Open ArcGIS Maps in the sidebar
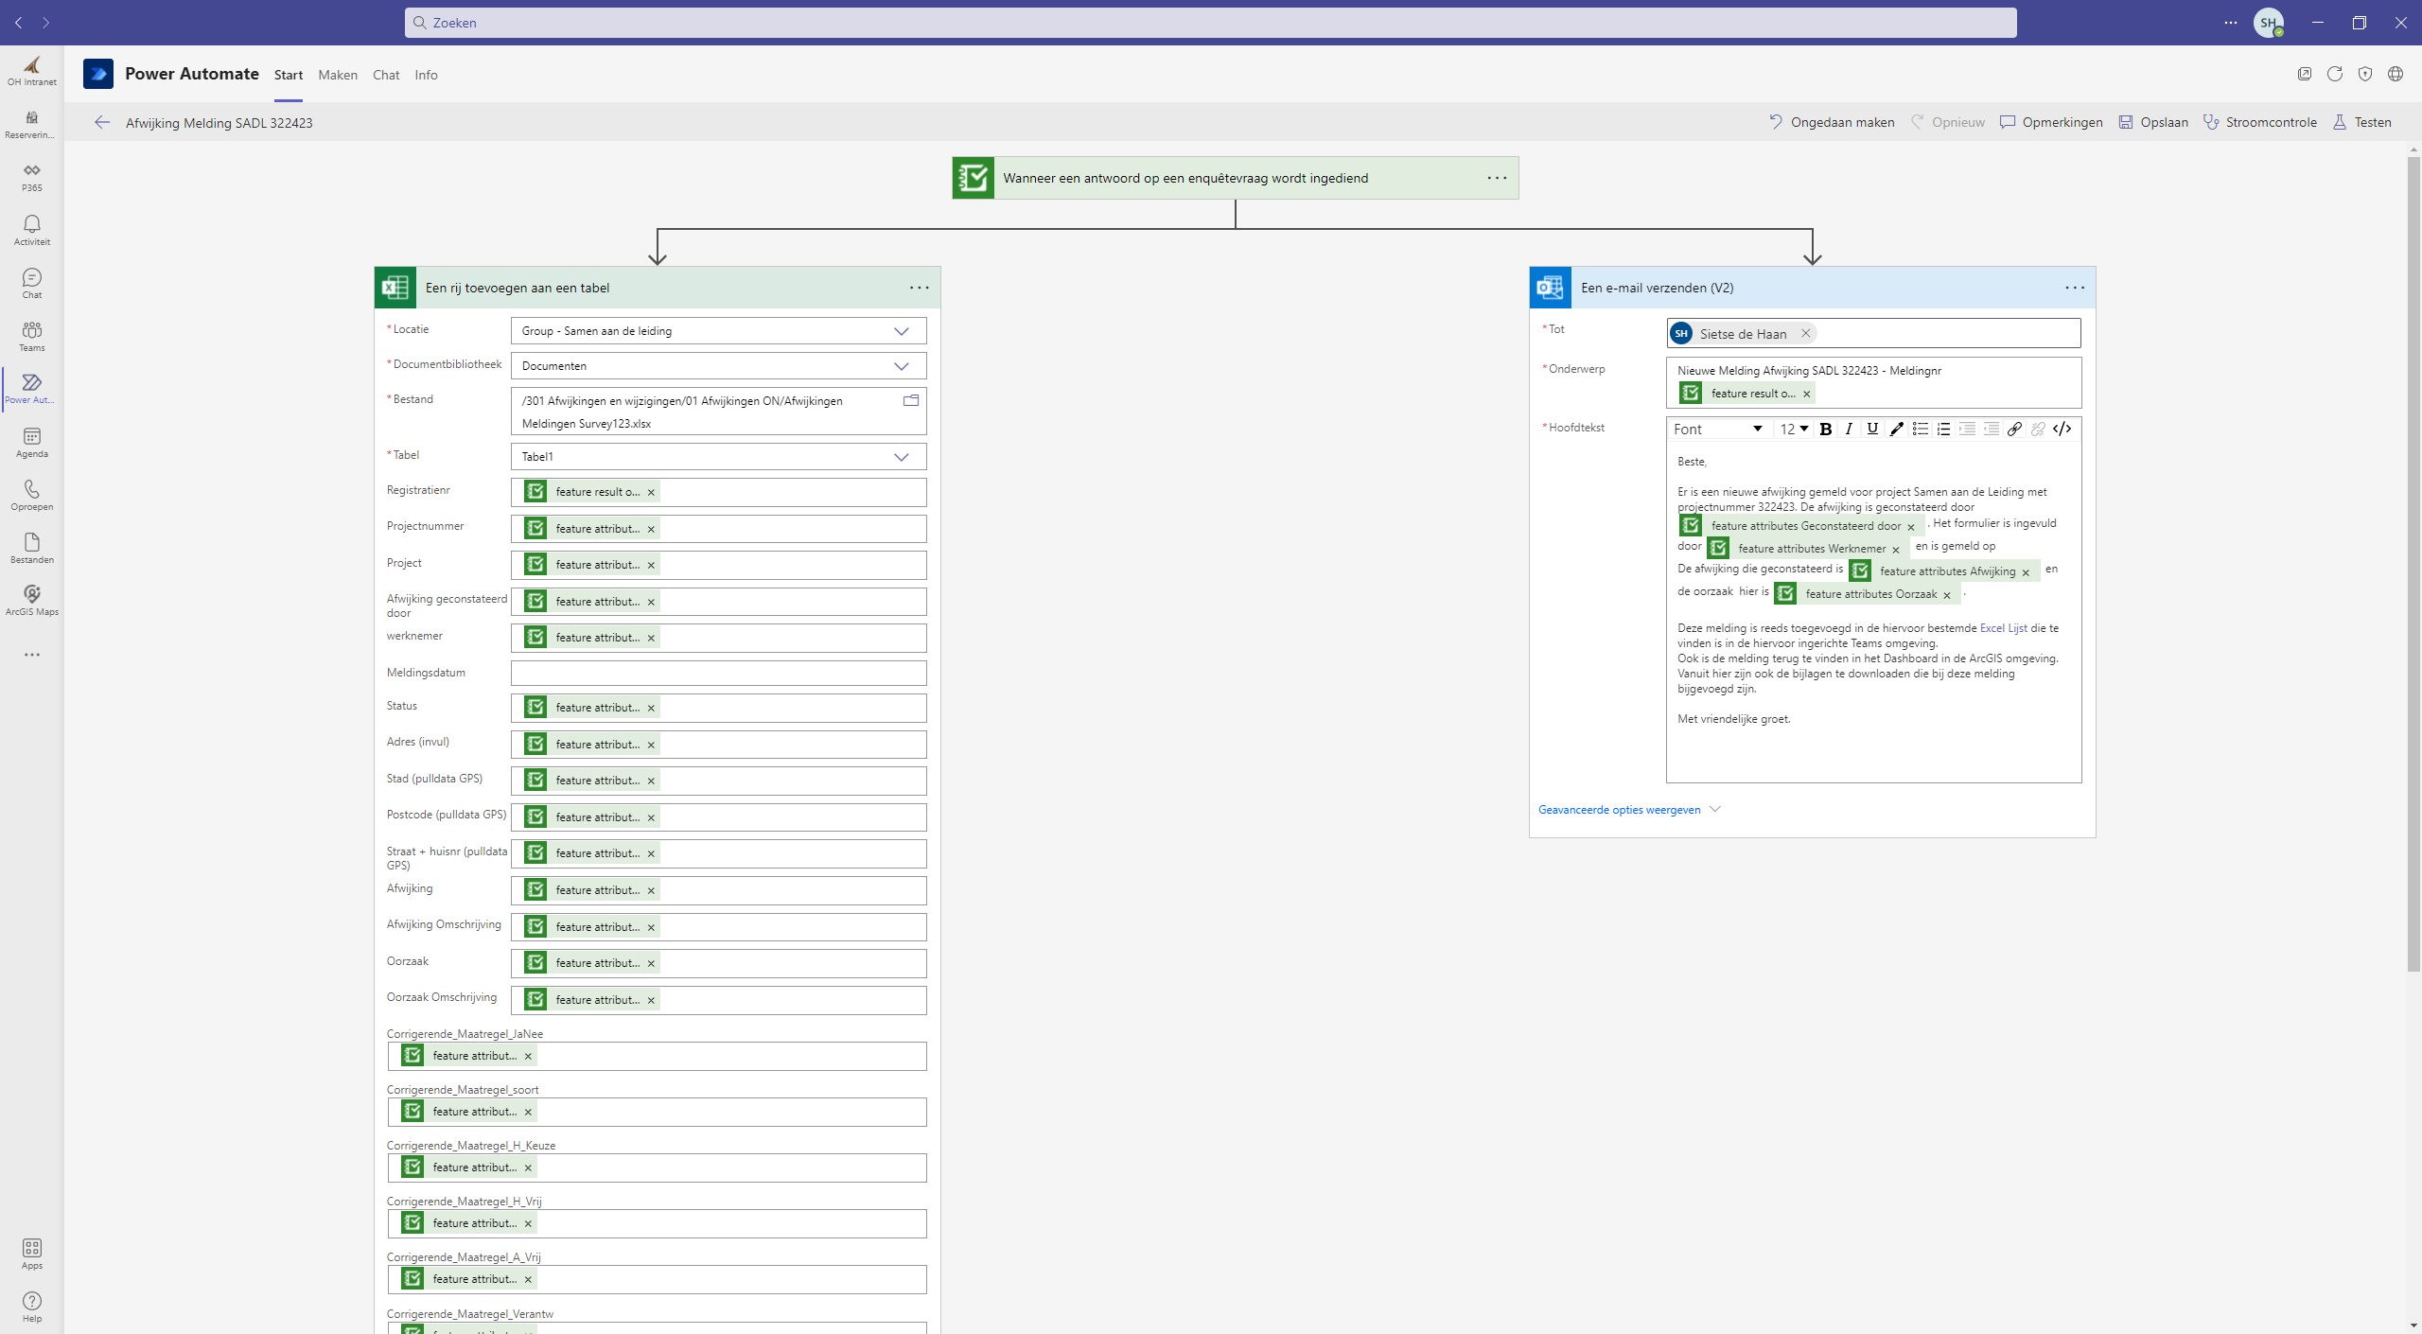This screenshot has width=2422, height=1334. 31,600
